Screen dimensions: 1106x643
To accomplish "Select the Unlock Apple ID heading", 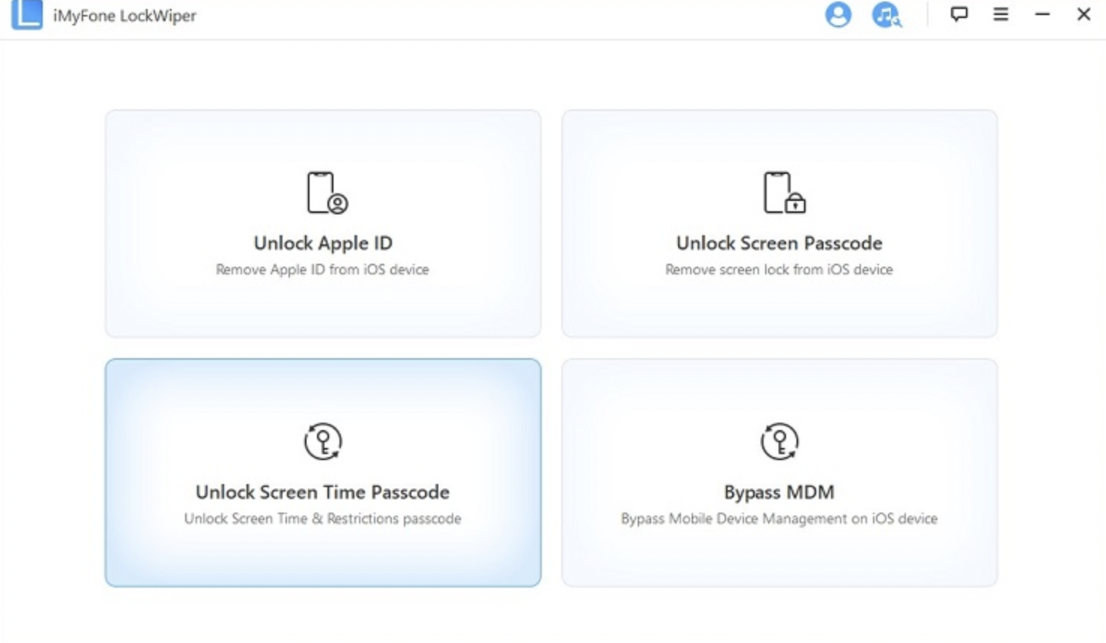I will tap(323, 244).
